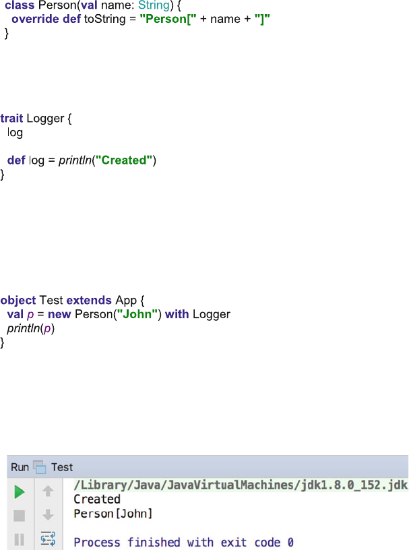Viewport: 409px width, 550px height.
Task: Click the "val p = new Person" line
Action: pos(119,314)
